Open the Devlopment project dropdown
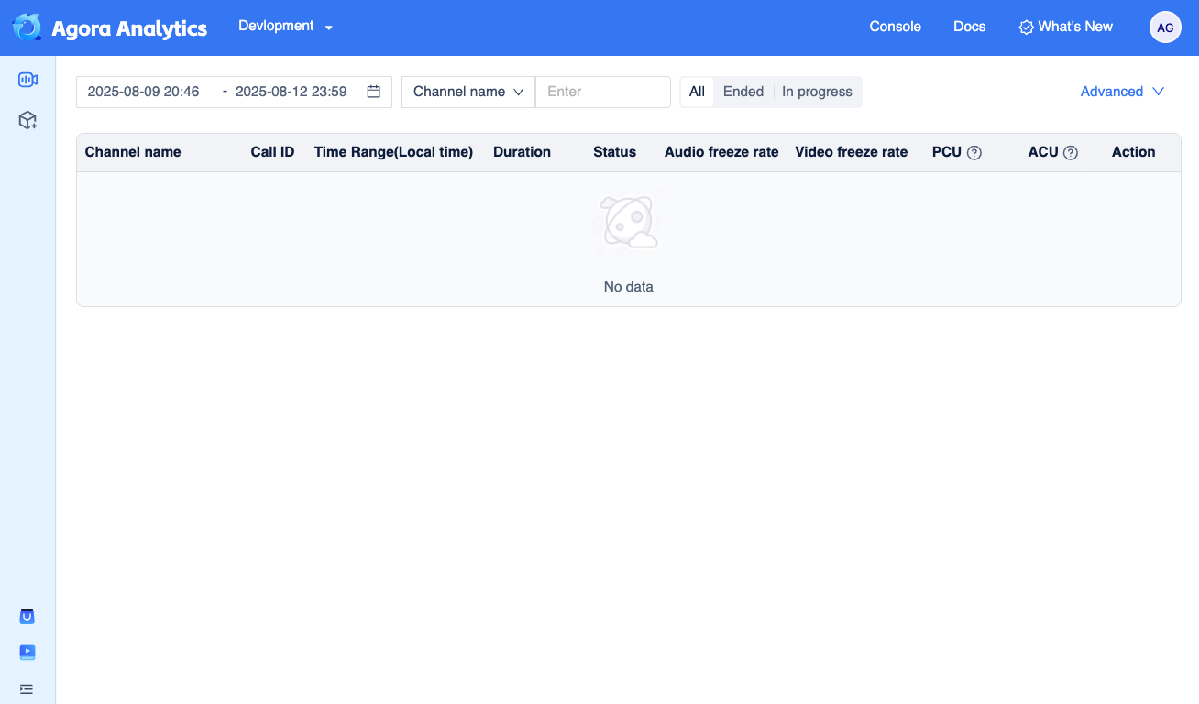This screenshot has width=1199, height=704. pos(285,27)
